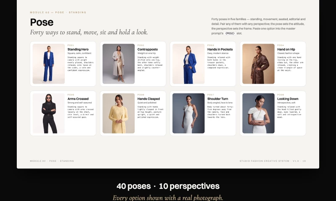Open the Standing Hero pose photo
This screenshot has width=336, height=201.
(x=49, y=64)
